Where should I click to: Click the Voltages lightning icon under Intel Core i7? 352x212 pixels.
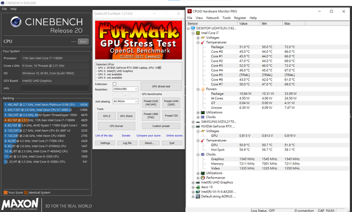pos(203,38)
